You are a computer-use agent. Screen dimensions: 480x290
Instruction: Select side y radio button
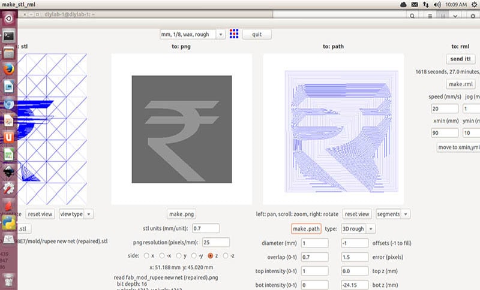(x=179, y=255)
